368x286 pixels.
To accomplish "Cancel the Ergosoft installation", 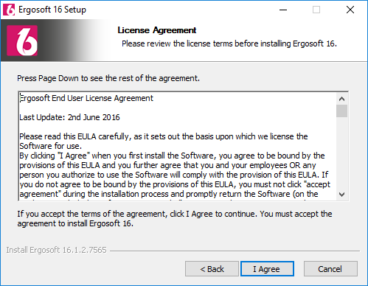I will 330,269.
